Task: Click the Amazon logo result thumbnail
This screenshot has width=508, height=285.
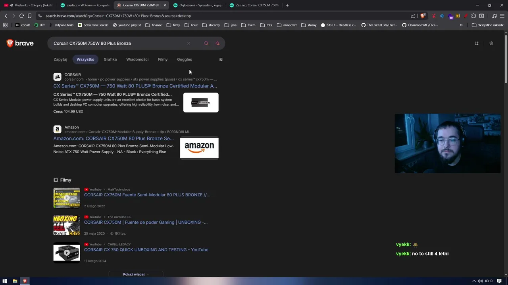Action: click(199, 148)
